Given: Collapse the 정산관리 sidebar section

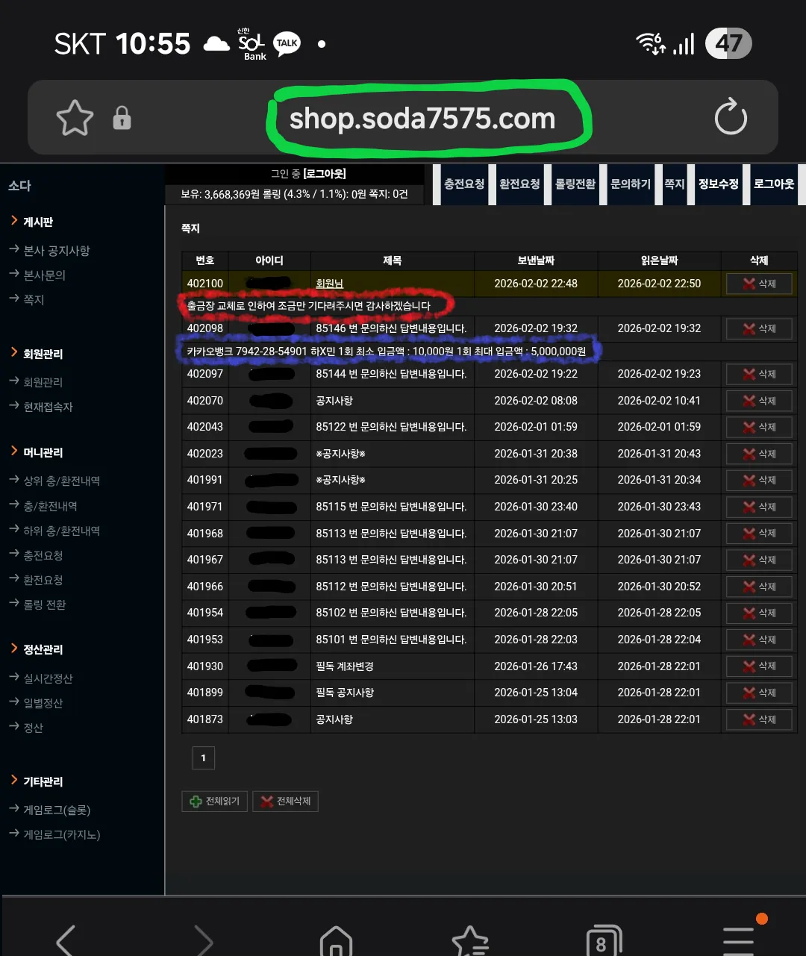Looking at the screenshot, I should [43, 649].
